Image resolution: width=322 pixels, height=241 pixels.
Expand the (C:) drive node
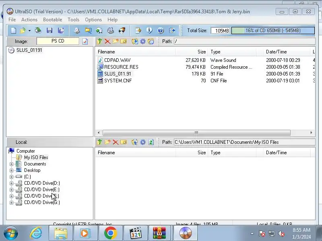[x=12, y=177]
